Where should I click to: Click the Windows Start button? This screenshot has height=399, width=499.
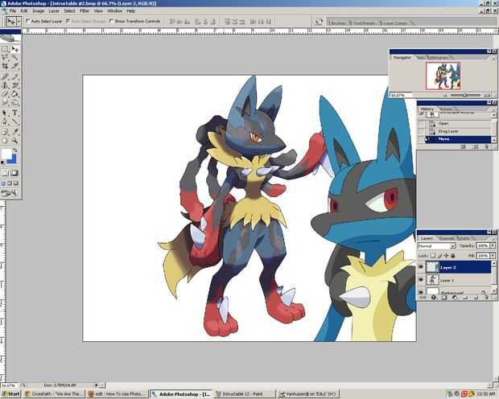pyautogui.click(x=10, y=393)
